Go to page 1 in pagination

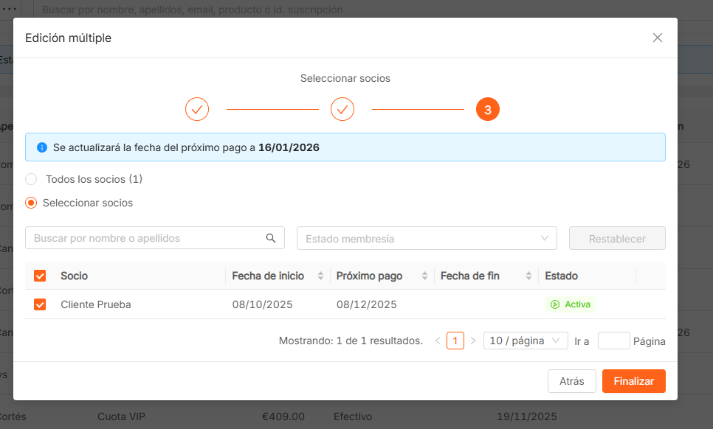455,341
